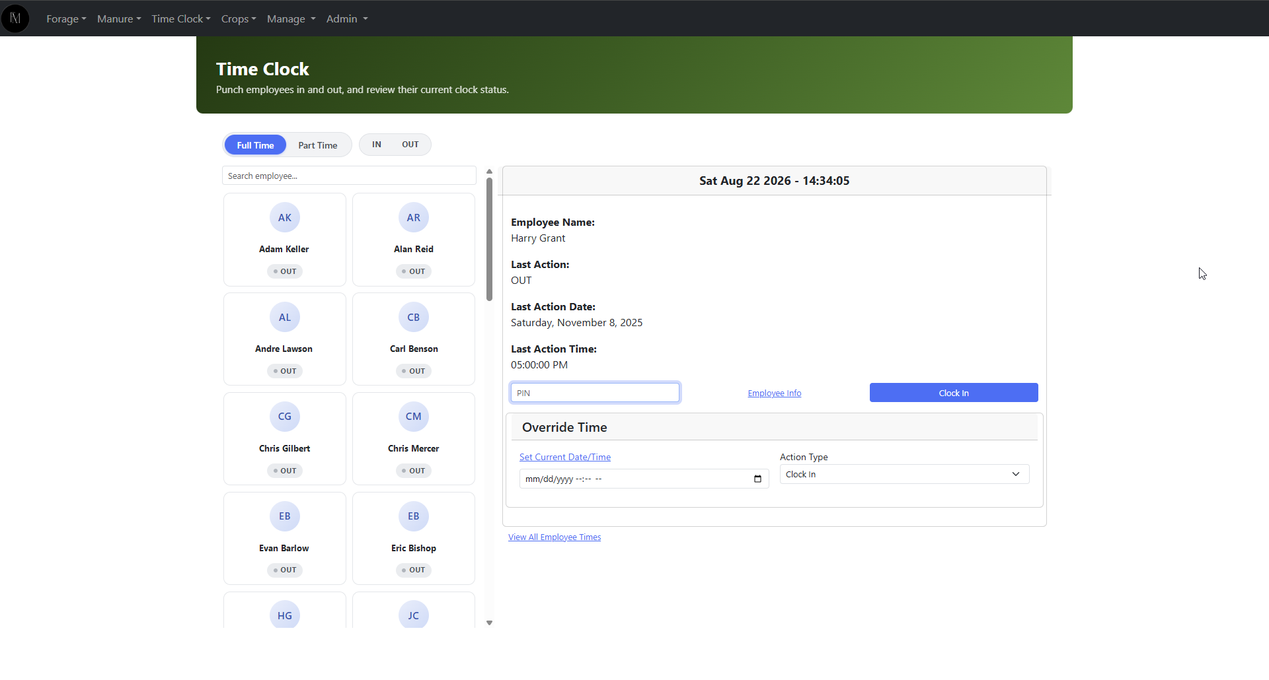The image size is (1269, 680).
Task: Filter employees by OUT status
Action: [410, 145]
